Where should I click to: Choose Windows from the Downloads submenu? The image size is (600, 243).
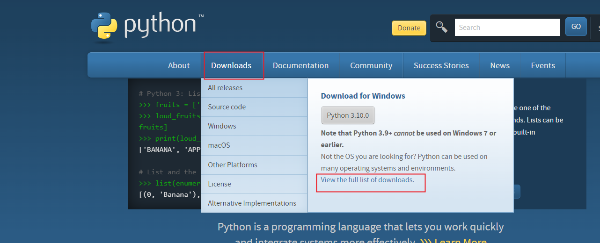tap(222, 126)
